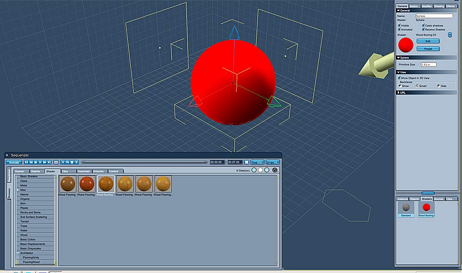Click the icon beside the 00:07:00 field
This screenshot has height=273, width=462.
tap(247, 162)
